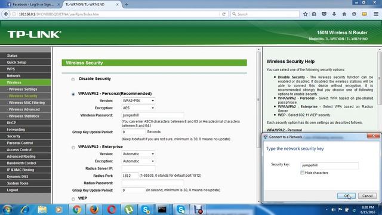Open the Parental Control page
The image size is (382, 215).
pyautogui.click(x=26, y=143)
